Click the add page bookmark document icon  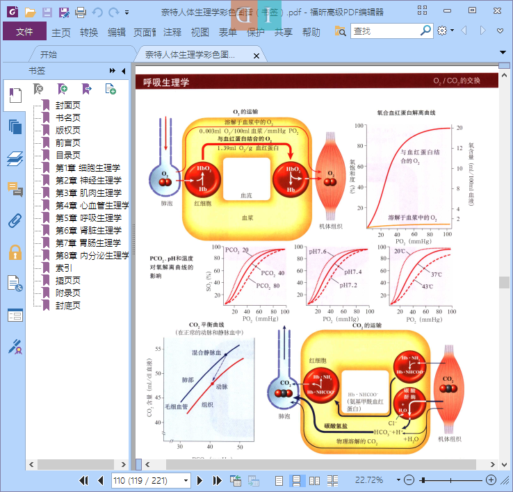(x=111, y=89)
